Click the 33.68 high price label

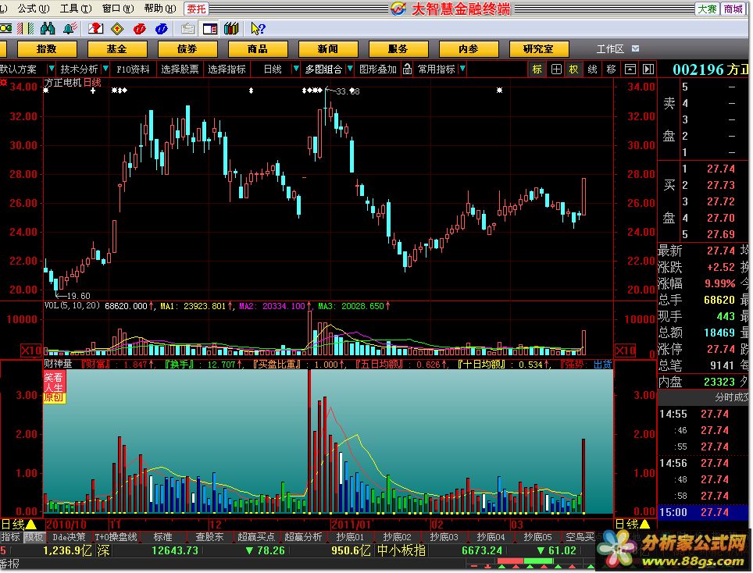click(348, 91)
